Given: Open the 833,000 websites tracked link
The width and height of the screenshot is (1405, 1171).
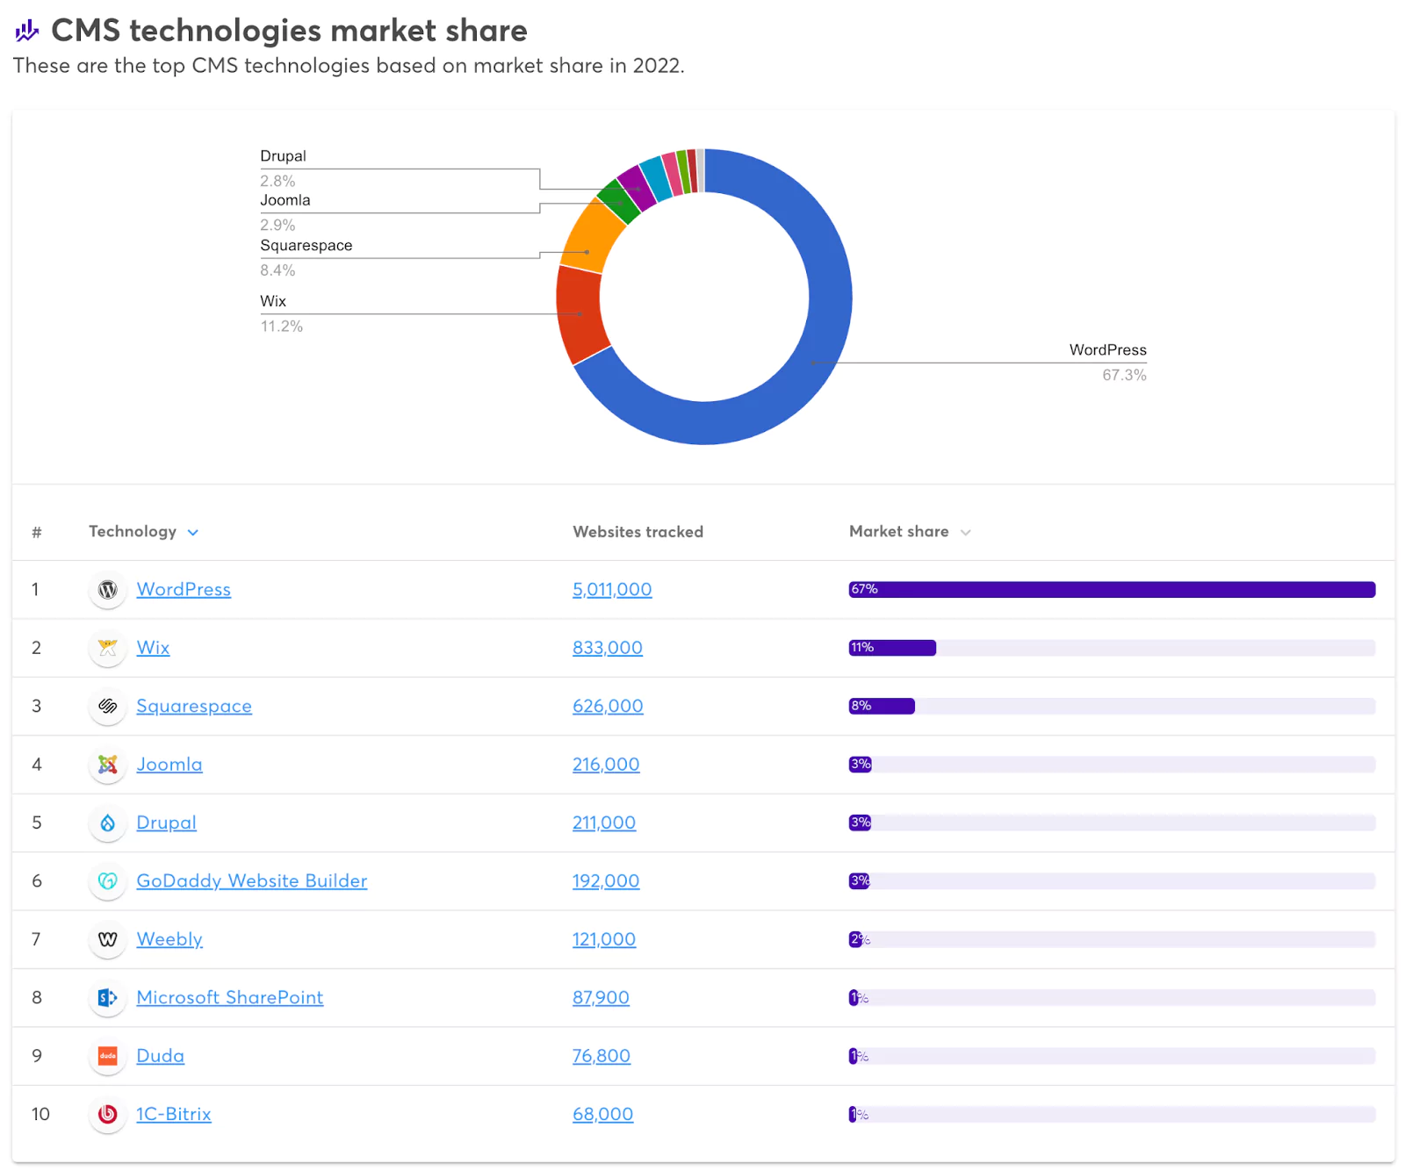Looking at the screenshot, I should click(607, 648).
